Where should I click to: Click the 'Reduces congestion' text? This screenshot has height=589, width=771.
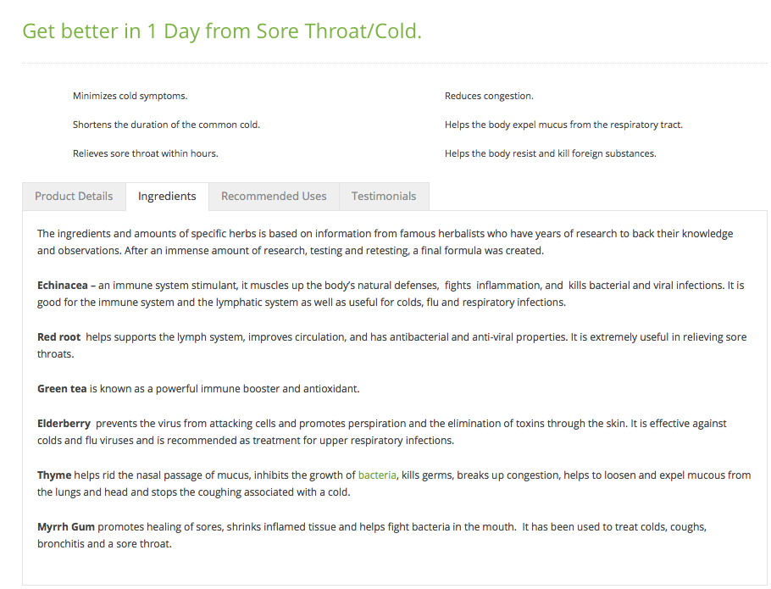(489, 96)
